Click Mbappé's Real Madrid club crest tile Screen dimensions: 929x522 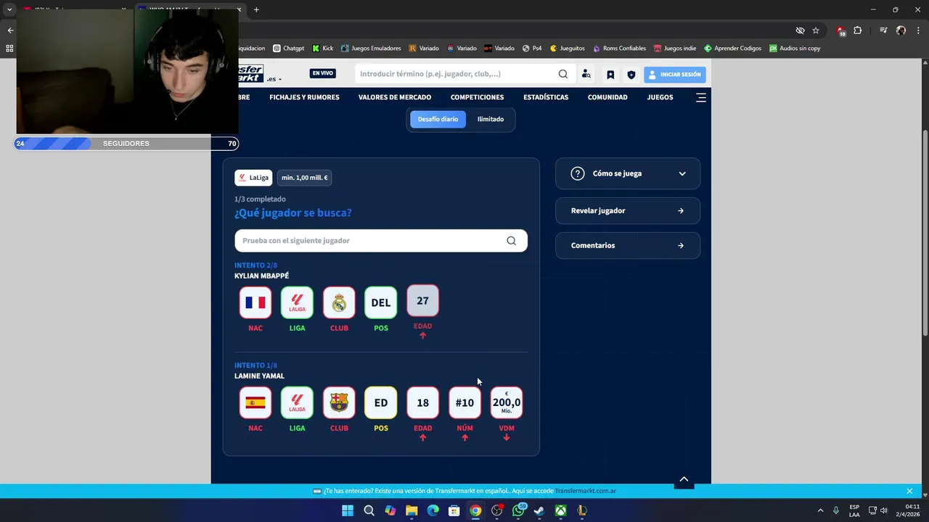tap(339, 302)
